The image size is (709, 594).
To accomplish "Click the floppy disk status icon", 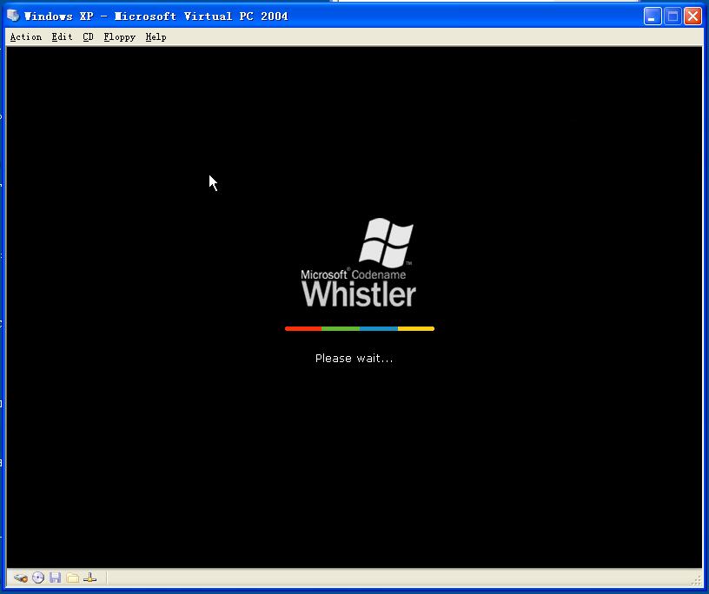I will pyautogui.click(x=55, y=577).
